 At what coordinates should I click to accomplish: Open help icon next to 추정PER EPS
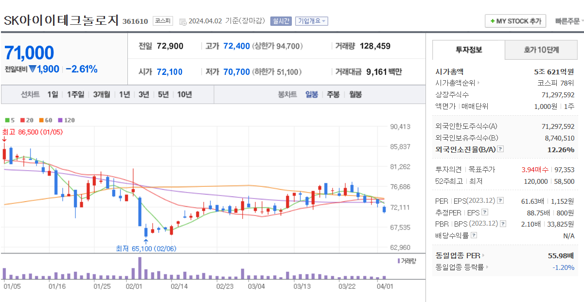[x=484, y=212]
